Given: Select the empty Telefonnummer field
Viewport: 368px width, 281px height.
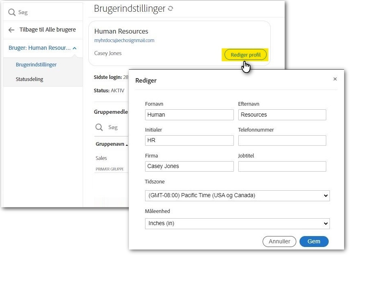Looking at the screenshot, I should 282,140.
